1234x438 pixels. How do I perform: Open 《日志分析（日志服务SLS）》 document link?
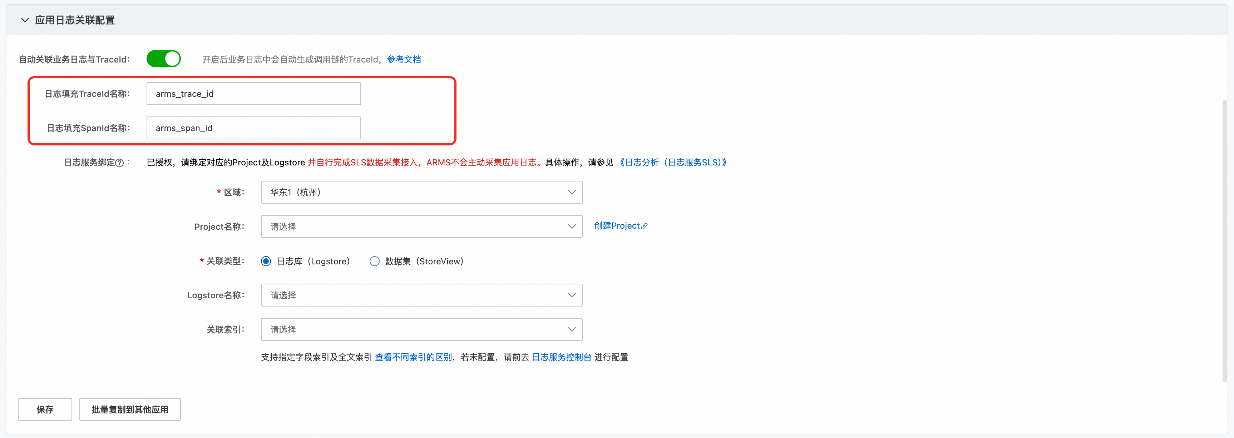click(672, 162)
